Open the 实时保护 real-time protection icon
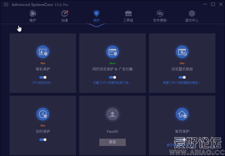The height and width of the screenshot is (156, 225). coord(43,114)
